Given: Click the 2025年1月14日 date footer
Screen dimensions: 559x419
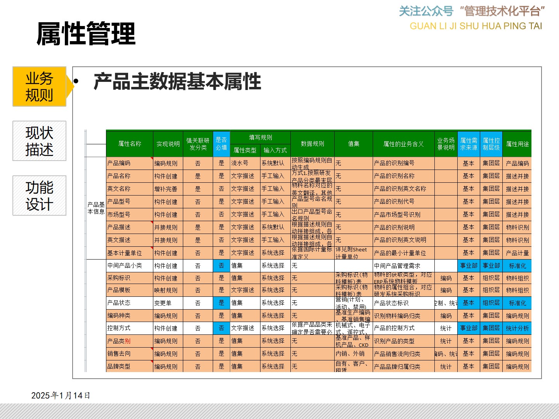Looking at the screenshot, I should coord(61,395).
